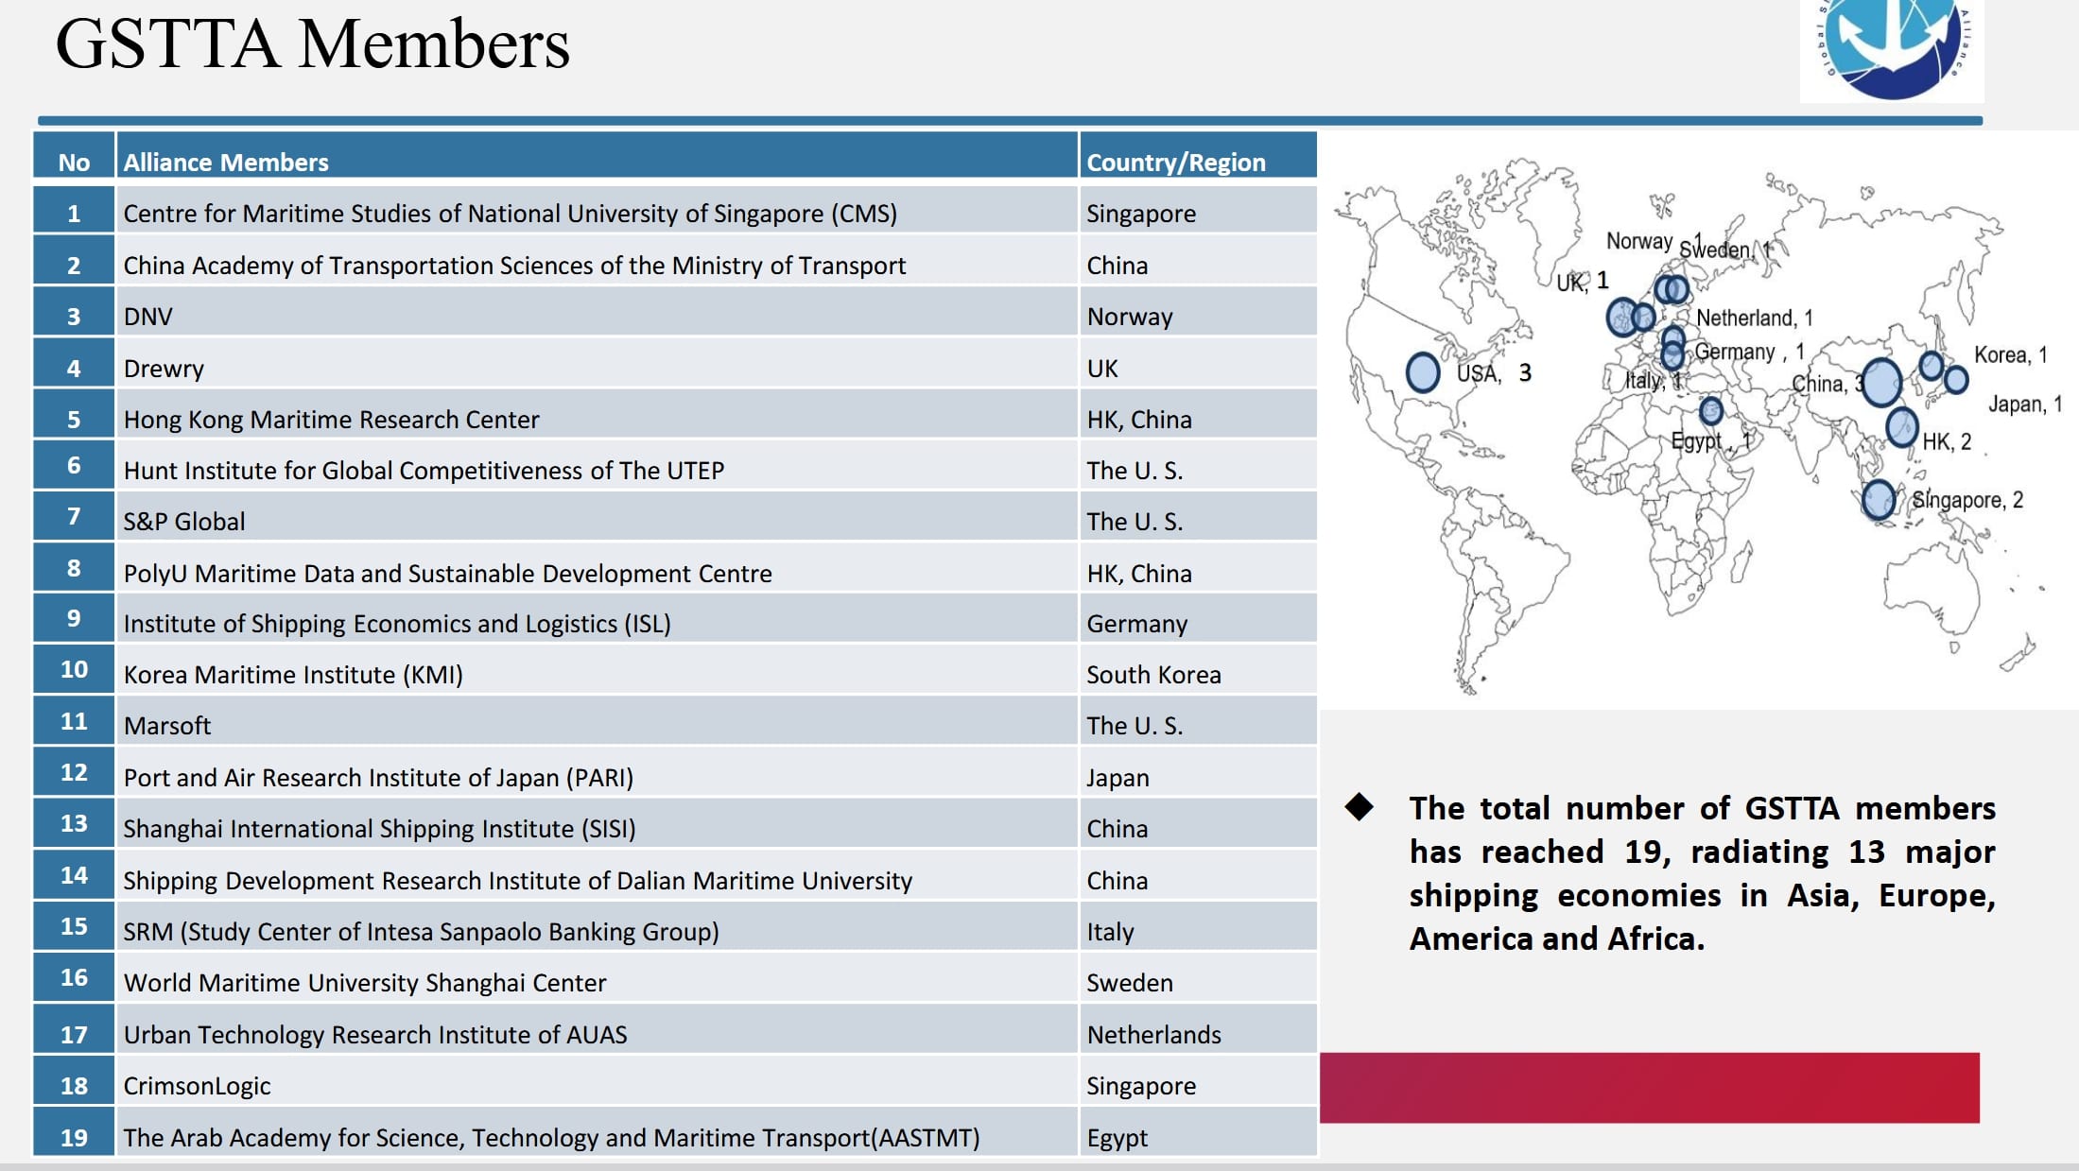This screenshot has height=1171, width=2079.
Task: Click SRM Intesa Sanpaolo Banking Group entry
Action: 421,932
